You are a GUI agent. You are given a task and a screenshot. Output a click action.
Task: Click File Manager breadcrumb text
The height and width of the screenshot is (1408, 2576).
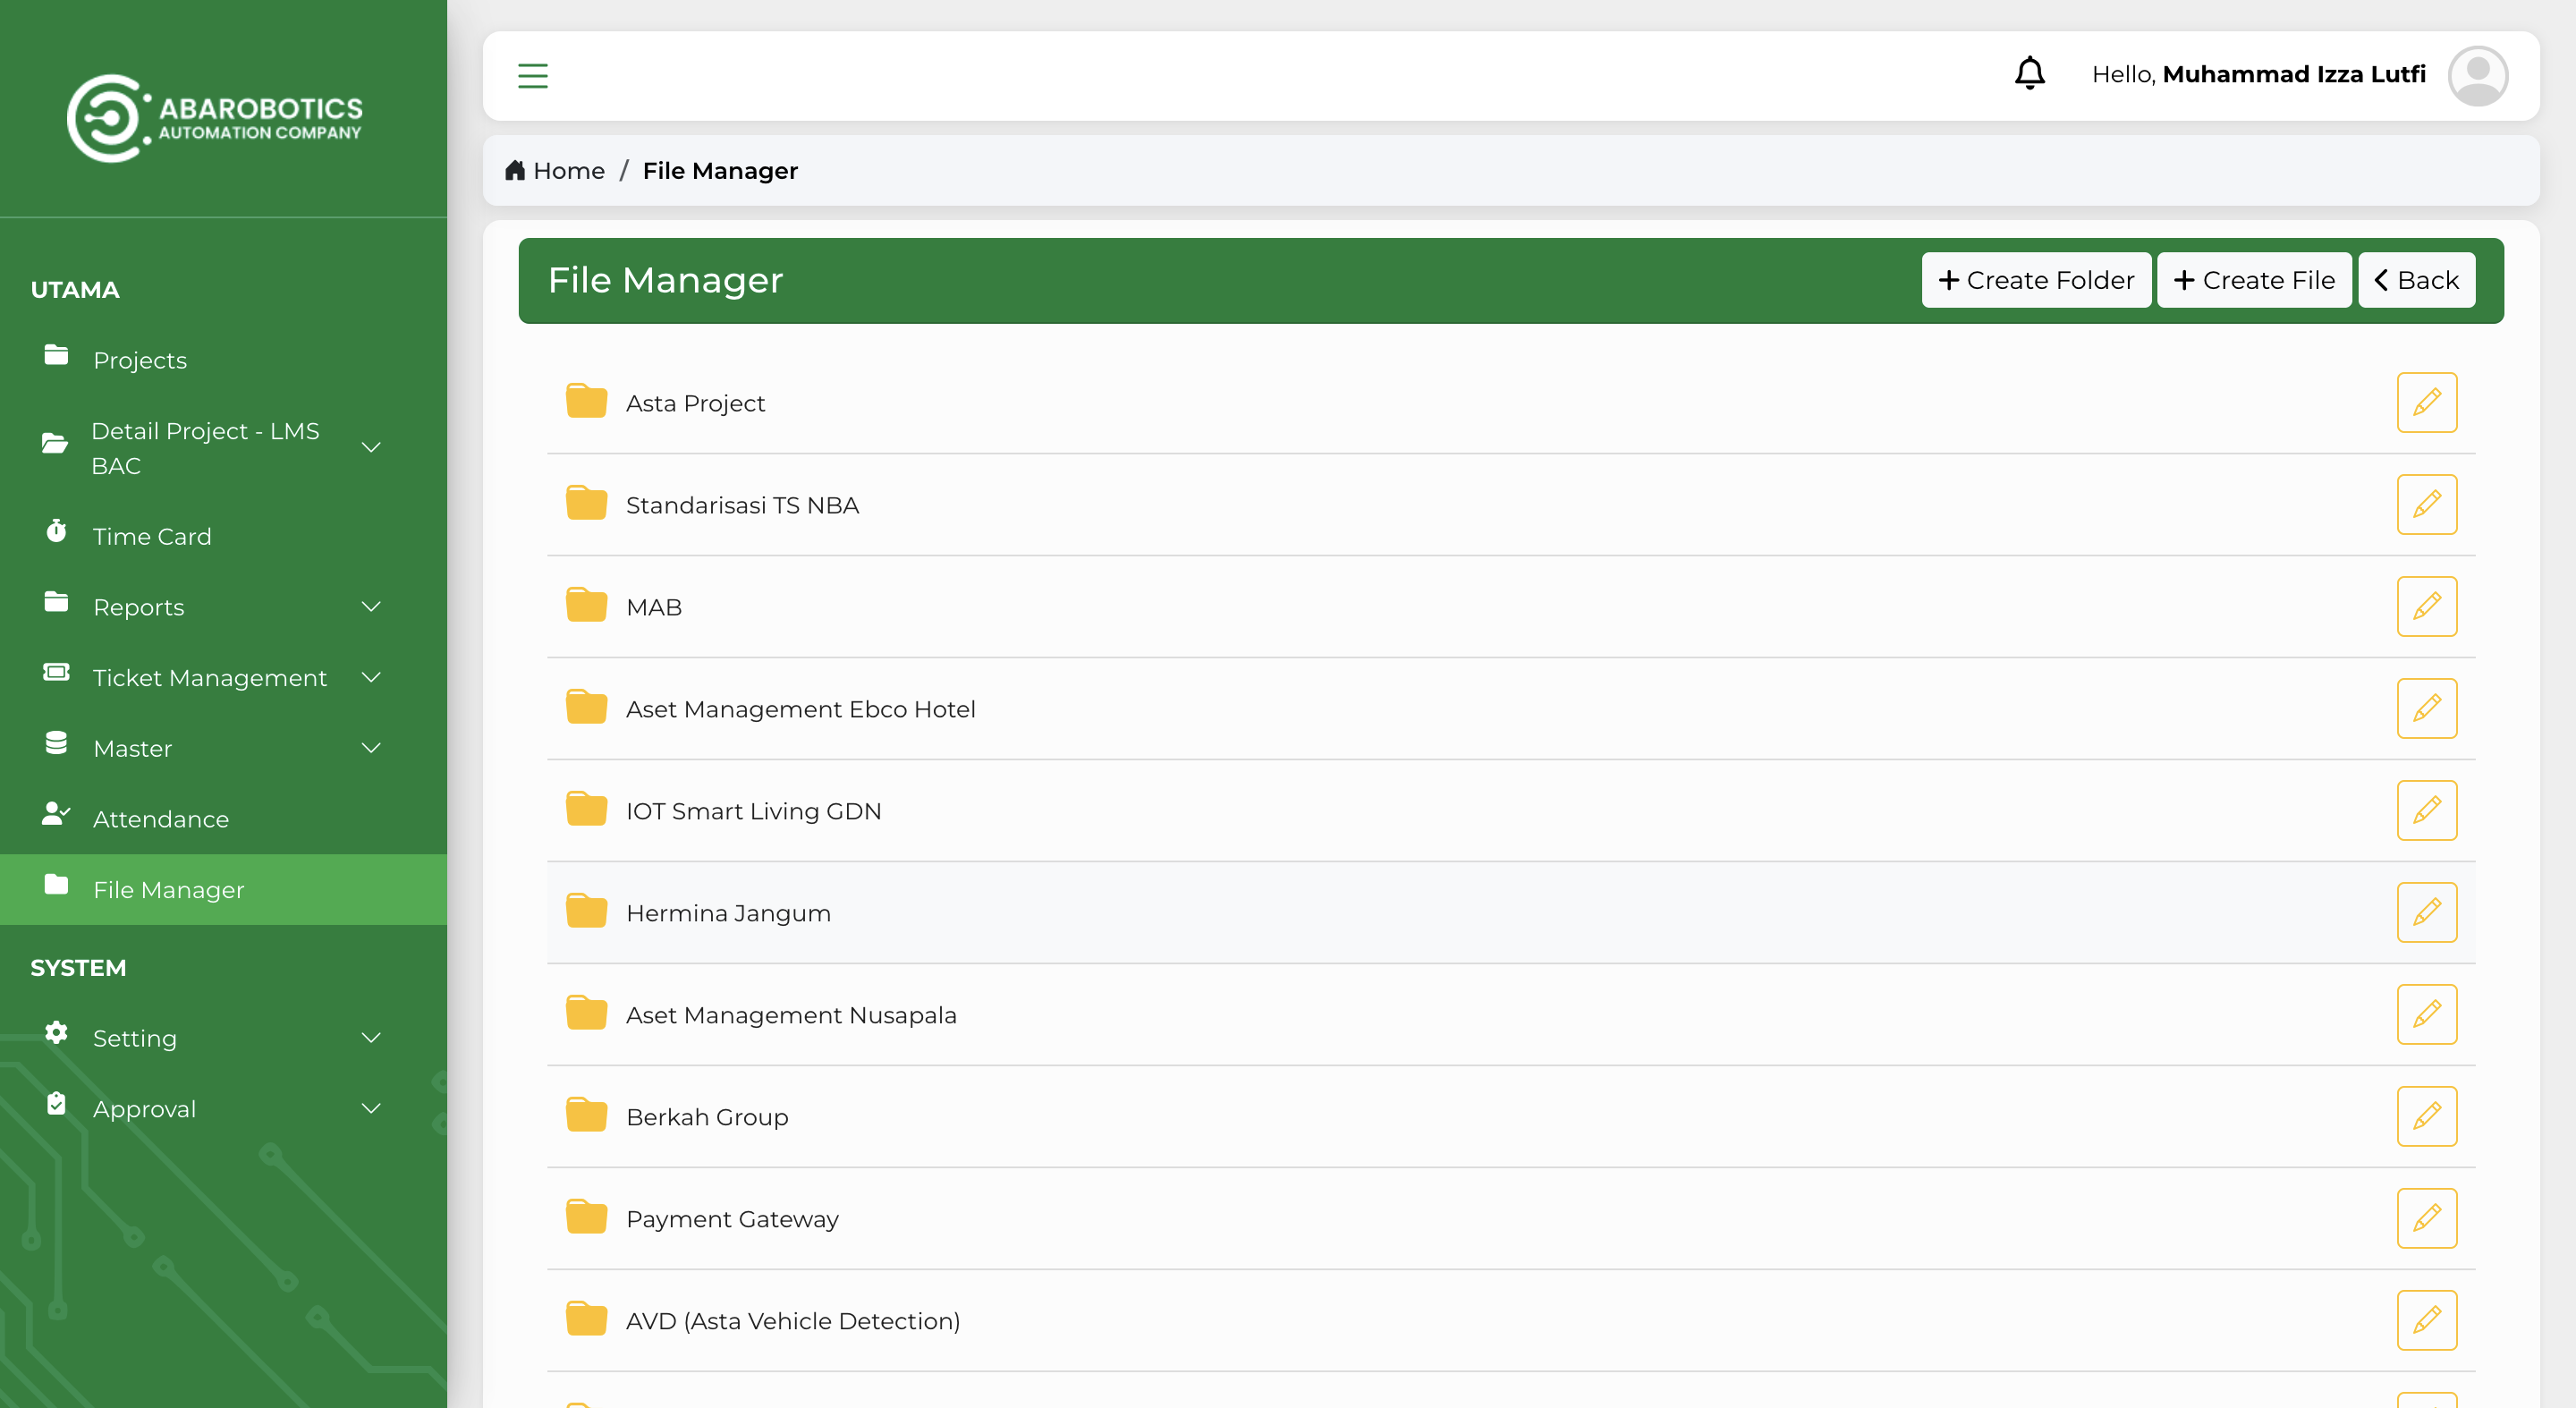click(x=720, y=171)
